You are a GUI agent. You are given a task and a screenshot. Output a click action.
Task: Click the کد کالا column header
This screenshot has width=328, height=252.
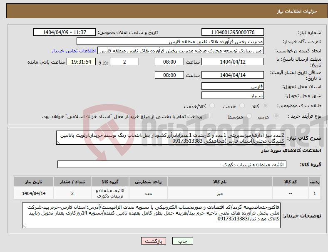tap(291, 182)
